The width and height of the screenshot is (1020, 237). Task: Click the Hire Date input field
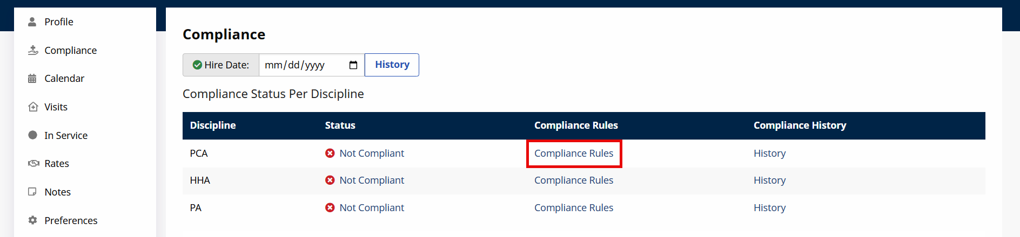(x=303, y=65)
